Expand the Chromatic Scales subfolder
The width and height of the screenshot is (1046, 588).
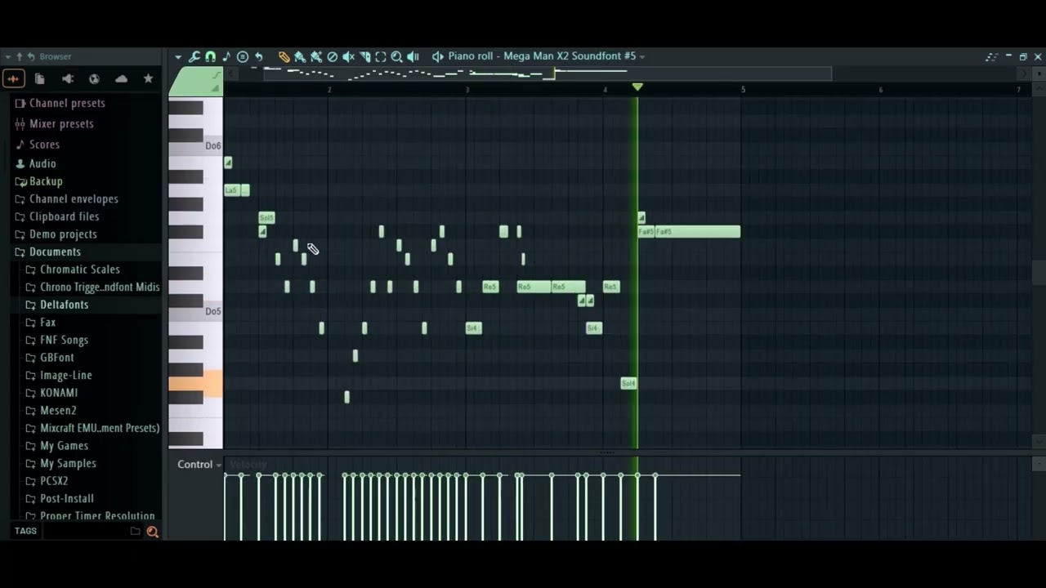point(82,269)
